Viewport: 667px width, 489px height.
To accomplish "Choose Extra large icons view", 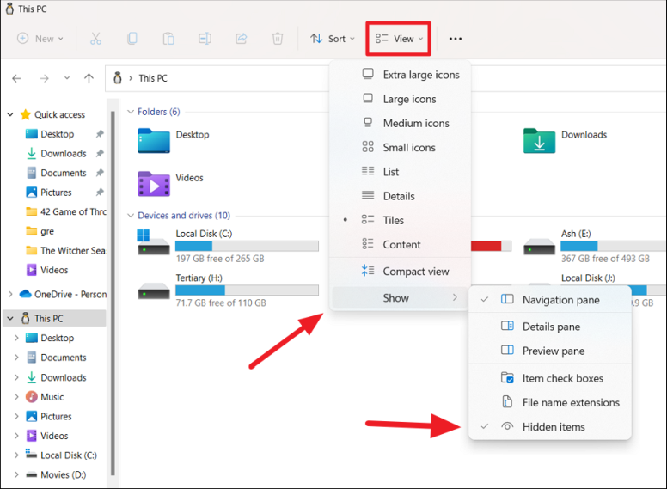I will pos(400,75).
